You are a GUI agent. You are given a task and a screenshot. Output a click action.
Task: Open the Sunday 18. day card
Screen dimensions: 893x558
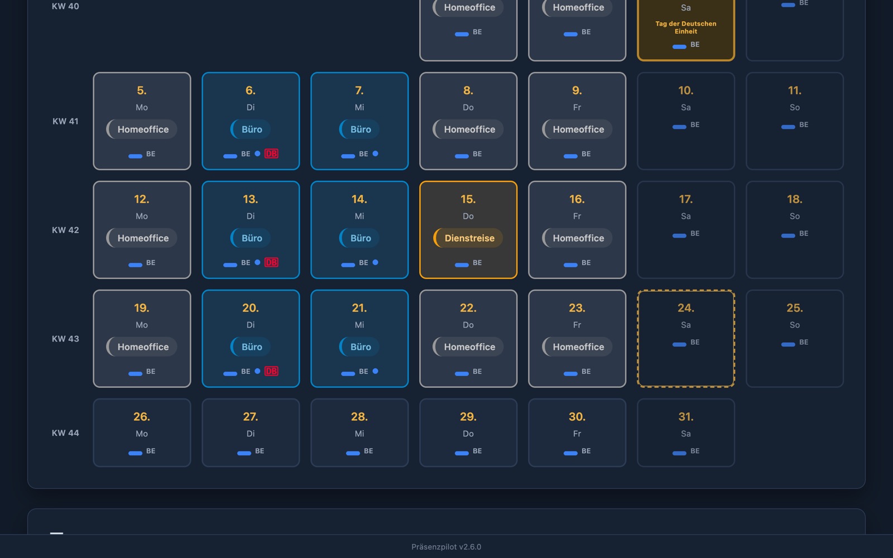(795, 230)
